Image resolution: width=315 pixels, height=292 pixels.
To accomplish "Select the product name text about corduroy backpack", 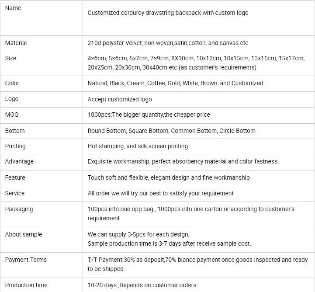I will point(168,13).
